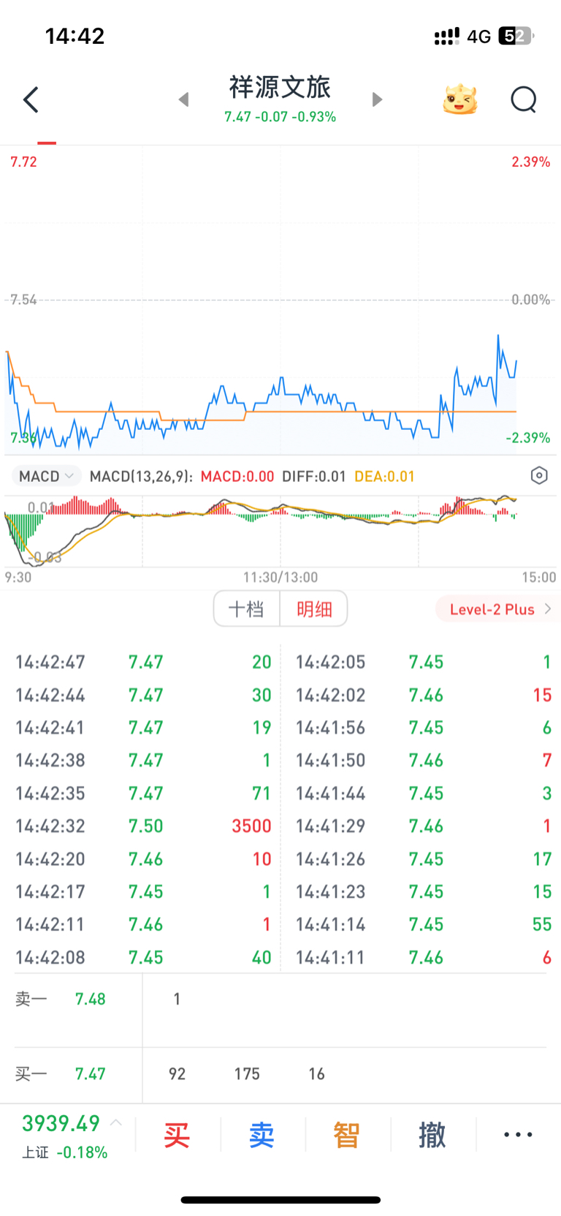
Task: Expand the index panel chevron near 3939.49
Action: (x=116, y=1122)
